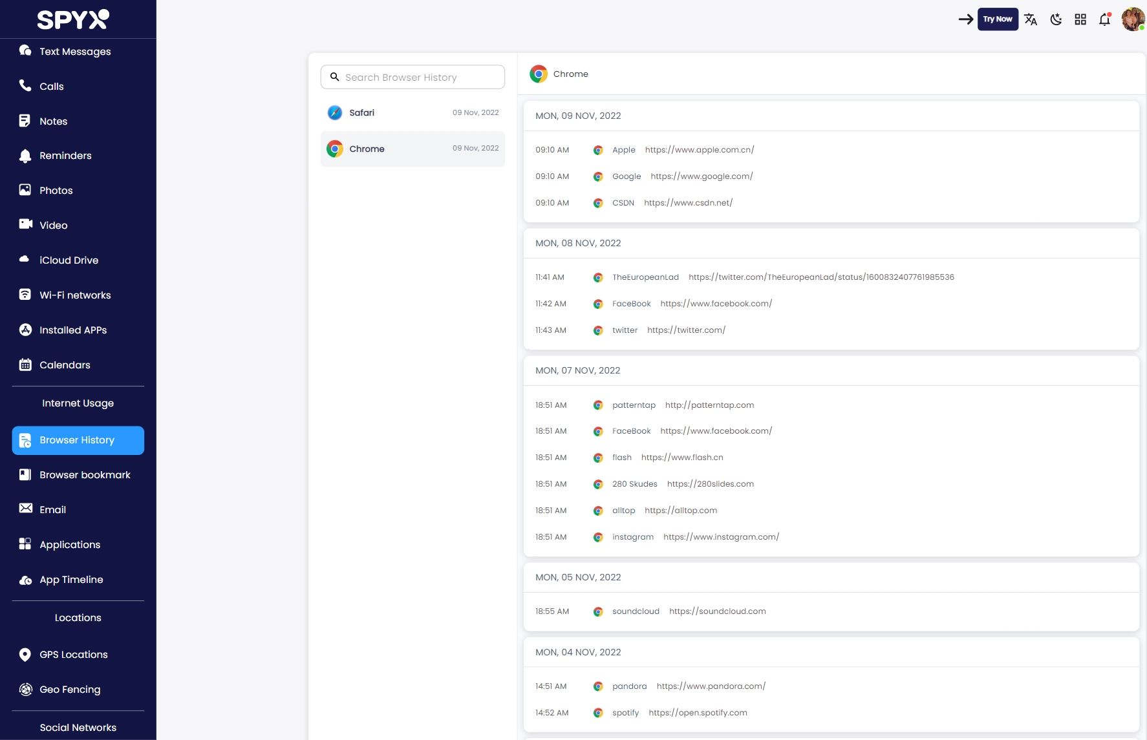Viewport: 1147px width, 740px height.
Task: Open the 11:43 AM twitter.com link
Action: (686, 330)
